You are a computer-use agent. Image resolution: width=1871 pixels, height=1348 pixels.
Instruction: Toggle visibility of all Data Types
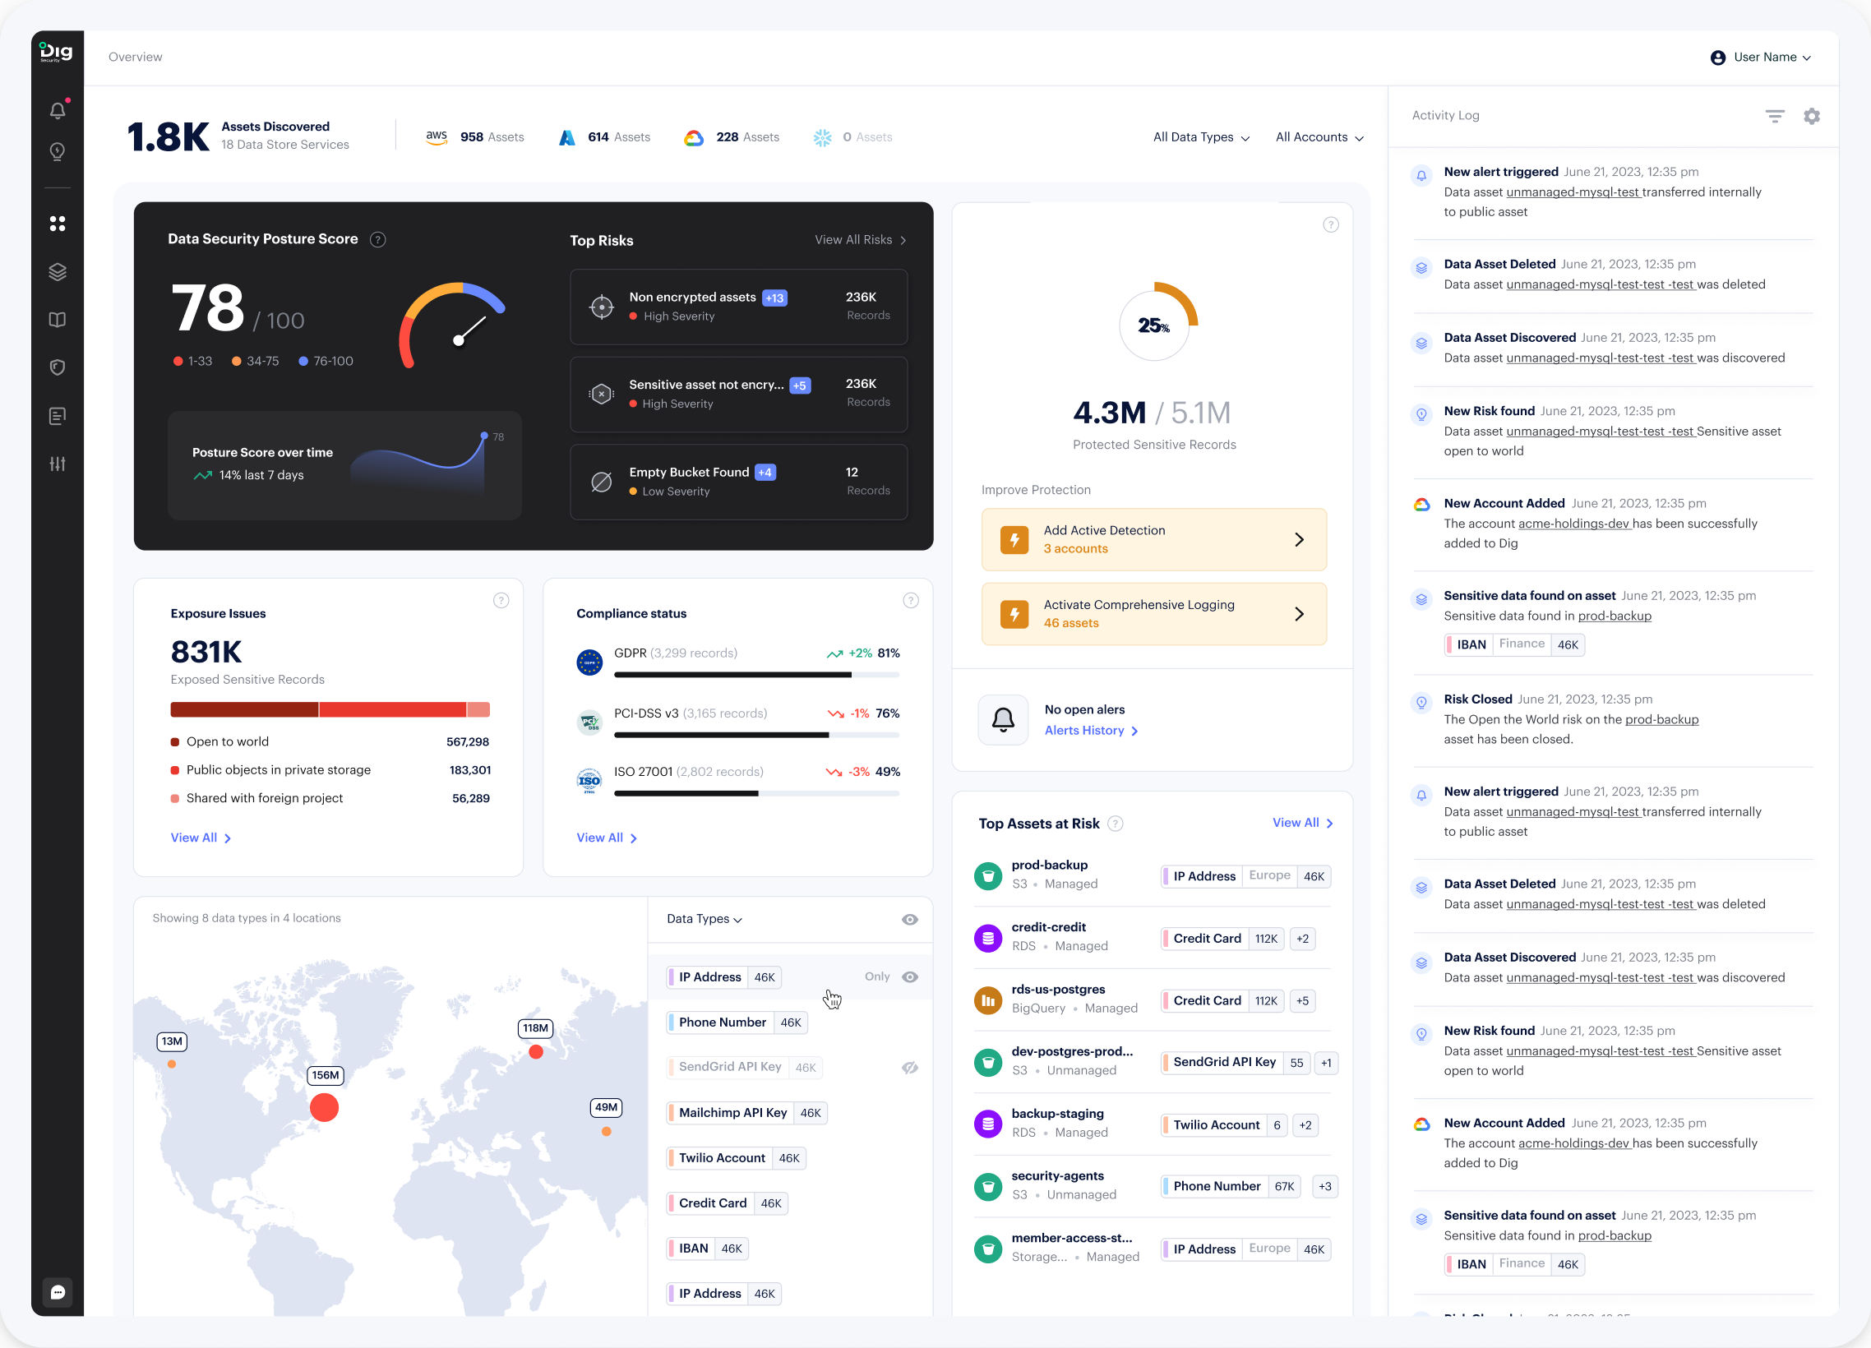[910, 920]
